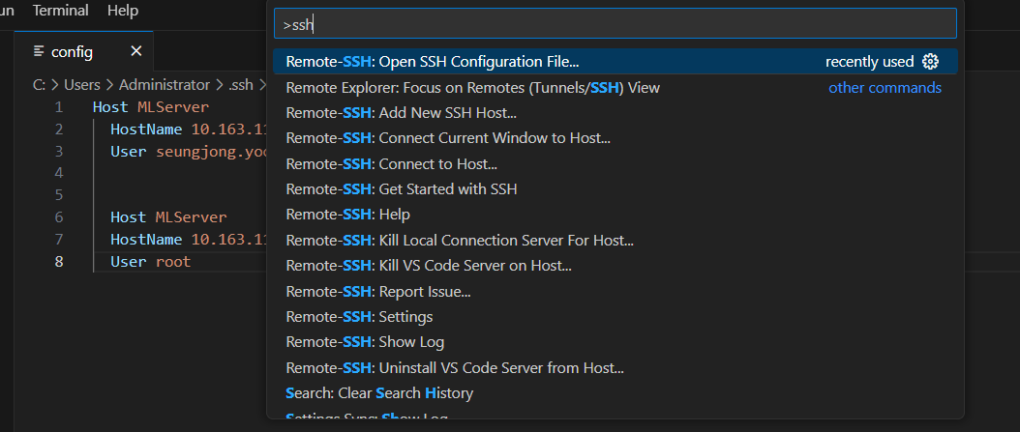The height and width of the screenshot is (432, 1020).
Task: Click line number 8 in the gutter
Action: point(59,263)
